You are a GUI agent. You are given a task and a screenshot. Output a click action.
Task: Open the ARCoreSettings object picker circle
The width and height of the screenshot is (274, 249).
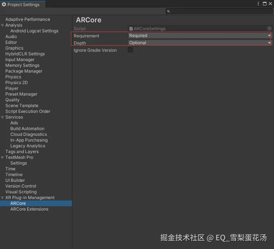tap(269, 28)
